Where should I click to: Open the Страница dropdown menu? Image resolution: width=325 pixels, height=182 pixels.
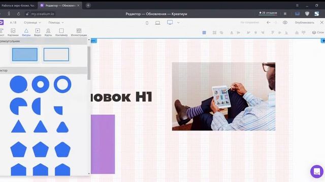[x=32, y=22]
